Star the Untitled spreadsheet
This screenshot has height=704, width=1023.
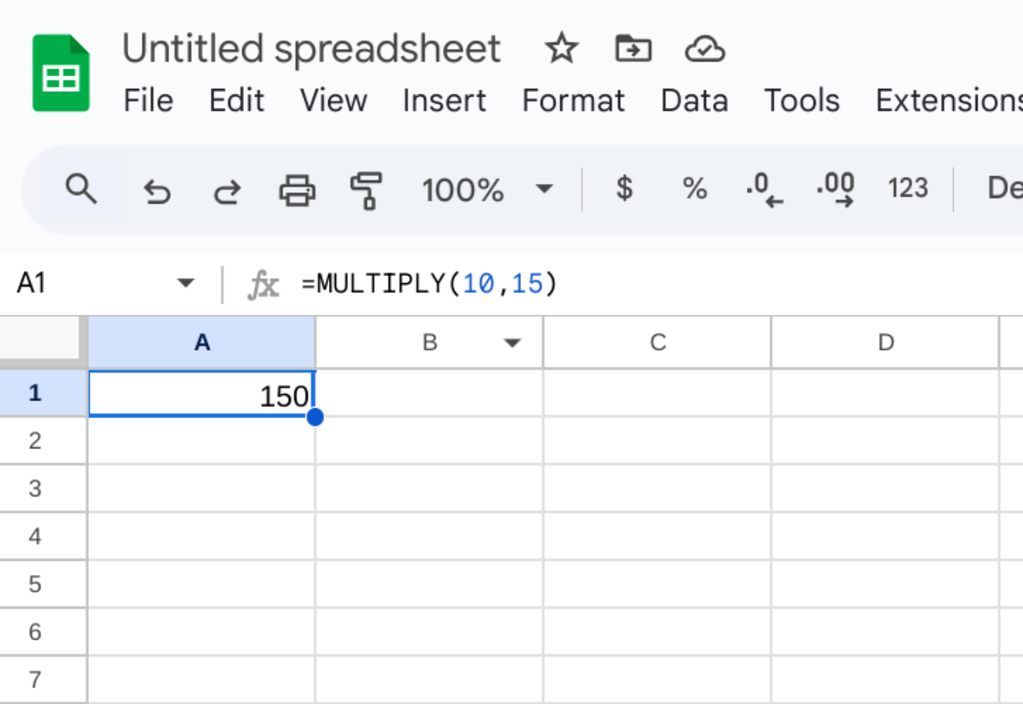pos(562,49)
